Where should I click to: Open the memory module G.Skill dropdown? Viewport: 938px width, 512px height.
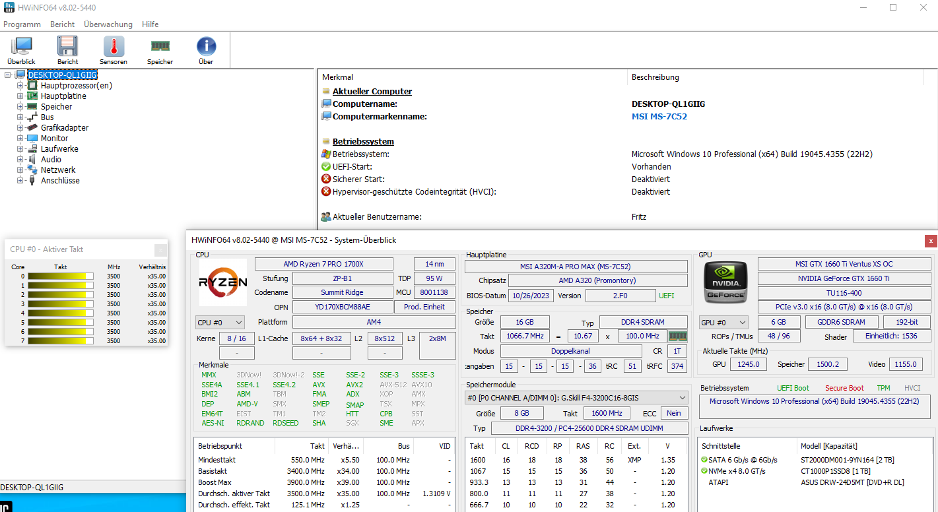tap(576, 398)
